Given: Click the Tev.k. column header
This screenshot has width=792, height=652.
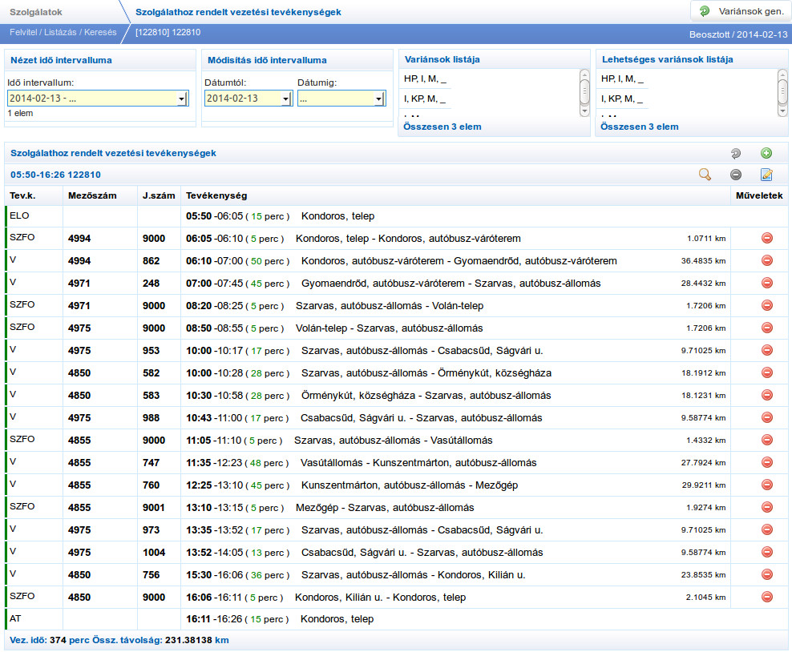Looking at the screenshot, I should pos(22,195).
